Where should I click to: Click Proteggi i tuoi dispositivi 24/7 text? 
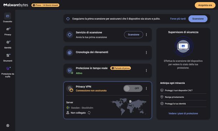[x=179, y=90]
